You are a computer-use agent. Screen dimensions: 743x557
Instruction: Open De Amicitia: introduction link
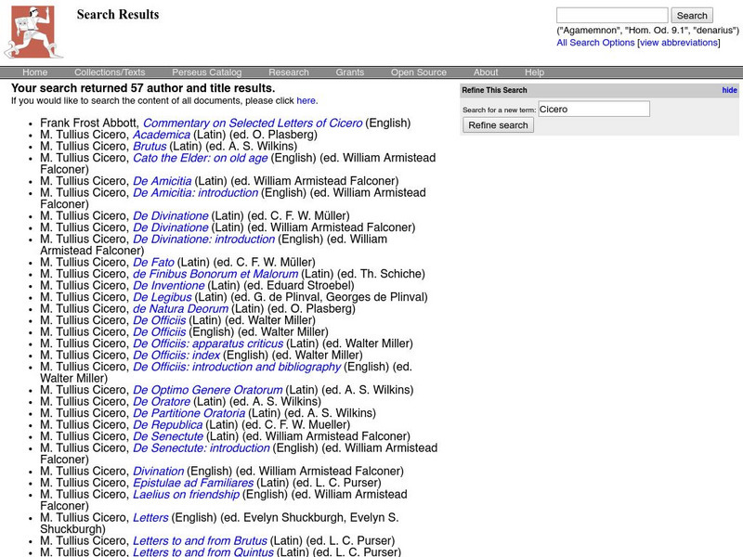[x=196, y=193]
